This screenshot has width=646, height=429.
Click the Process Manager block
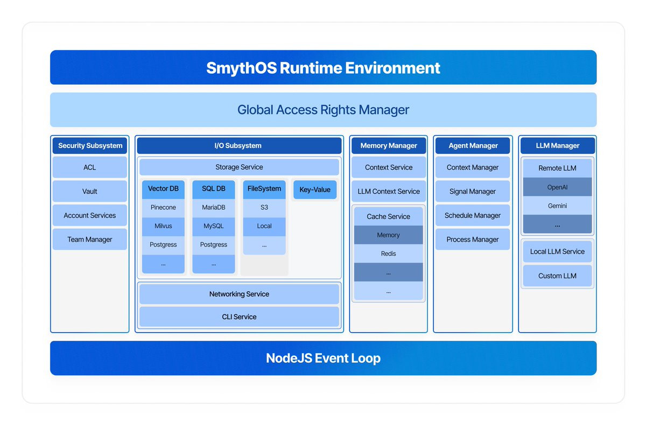pyautogui.click(x=473, y=240)
